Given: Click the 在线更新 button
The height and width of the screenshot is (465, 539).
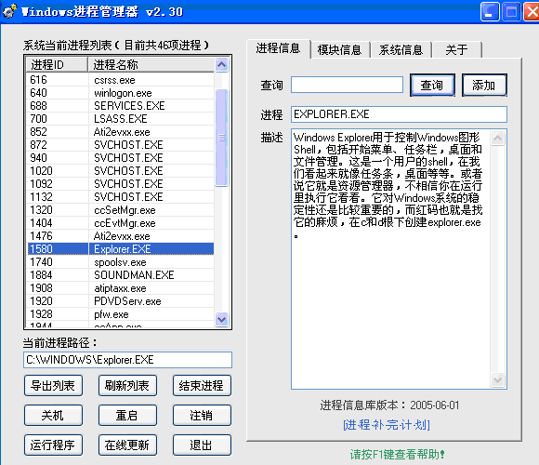Looking at the screenshot, I should [x=127, y=445].
